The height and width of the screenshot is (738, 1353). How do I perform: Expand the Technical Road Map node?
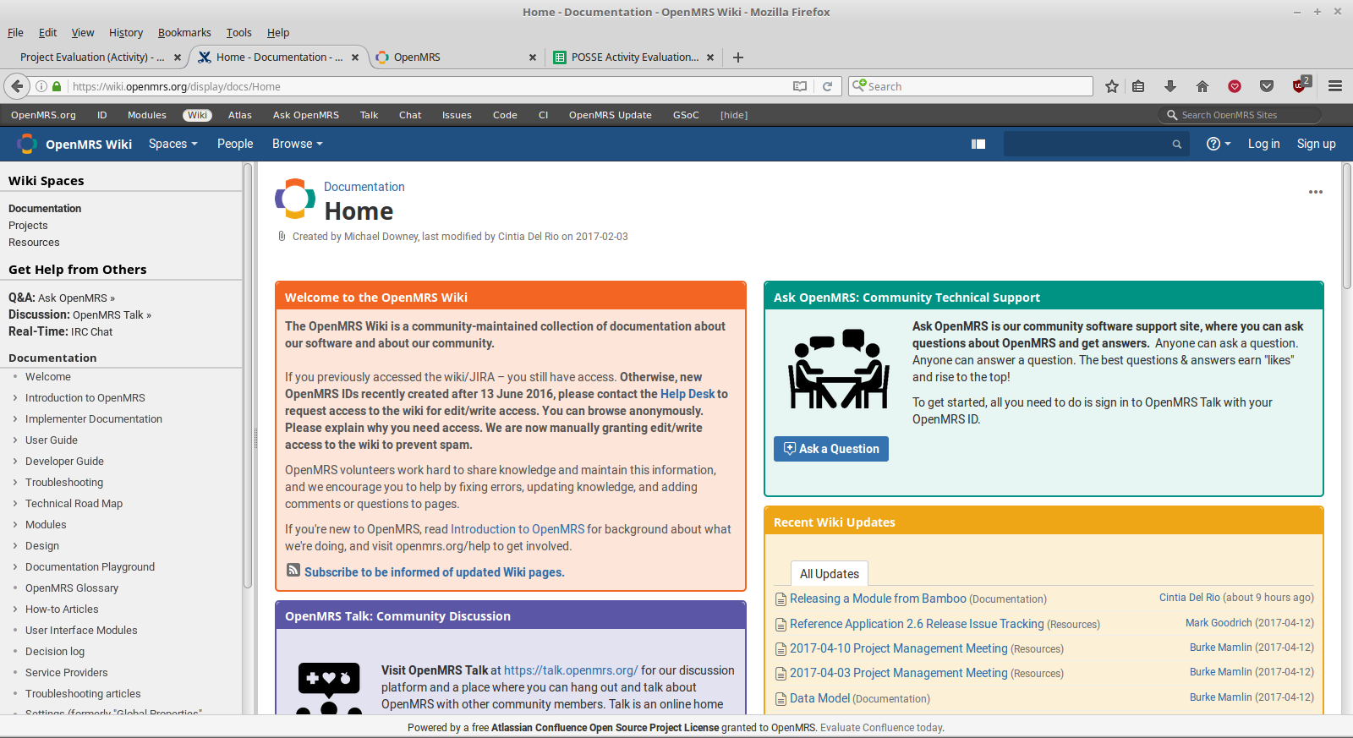(x=15, y=503)
